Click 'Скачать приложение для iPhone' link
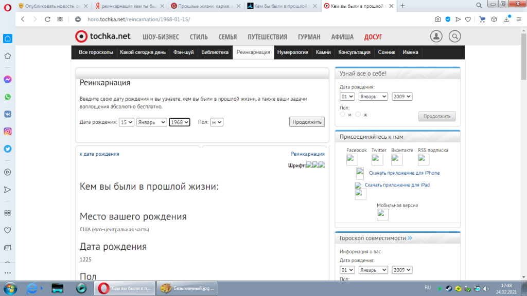This screenshot has width=527, height=296. [x=404, y=173]
